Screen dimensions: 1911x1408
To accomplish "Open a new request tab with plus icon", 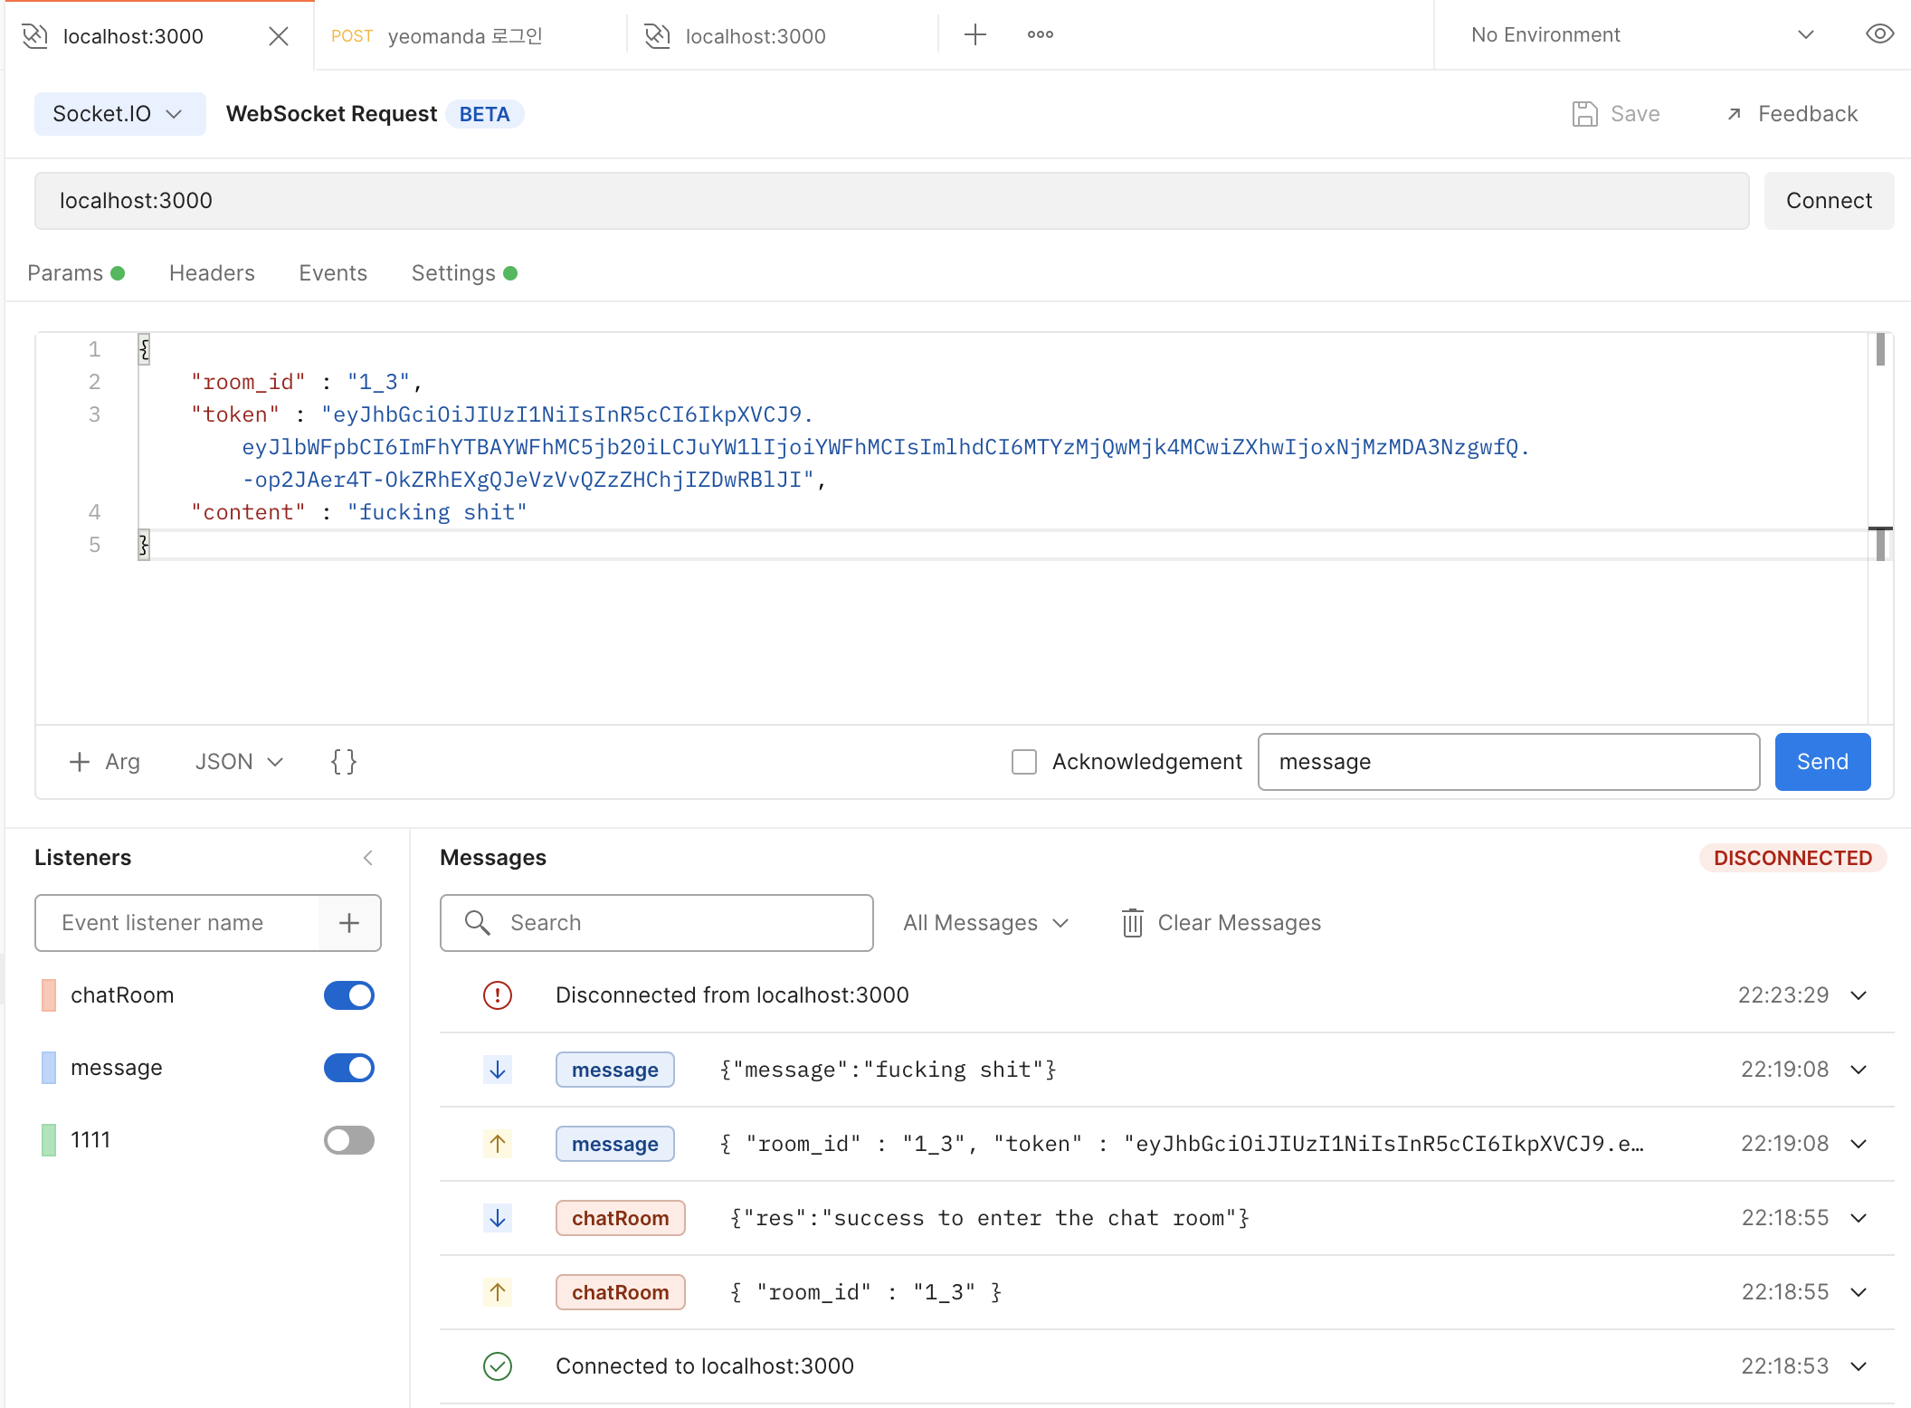I will pos(975,34).
